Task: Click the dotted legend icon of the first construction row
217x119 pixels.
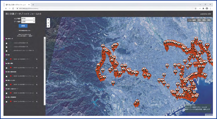Action: tap(11, 43)
